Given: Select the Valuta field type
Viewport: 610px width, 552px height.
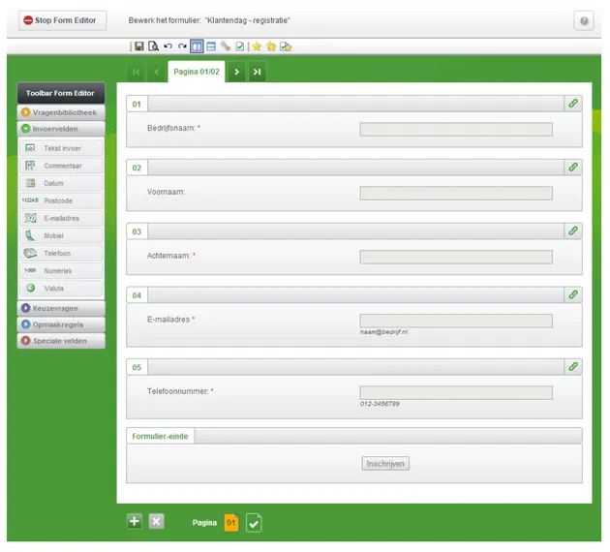Looking at the screenshot, I should point(61,289).
